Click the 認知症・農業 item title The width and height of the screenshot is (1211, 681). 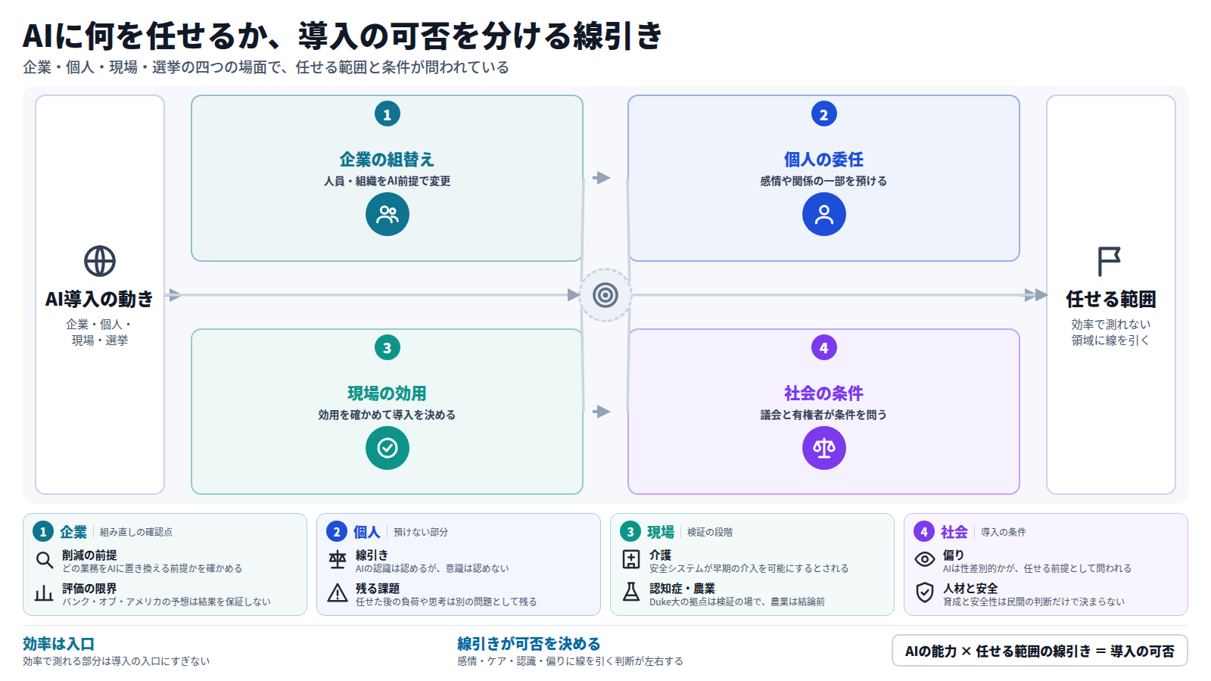[682, 589]
